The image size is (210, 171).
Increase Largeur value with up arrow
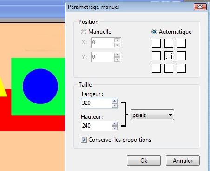click(x=114, y=101)
